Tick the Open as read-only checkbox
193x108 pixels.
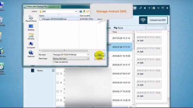pos(54,62)
